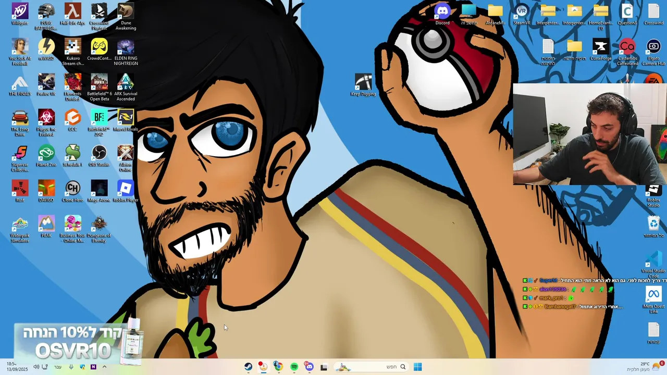This screenshot has height=375, width=667.
Task: Select the Half-Life Alyx shortcut
Action: click(x=72, y=15)
